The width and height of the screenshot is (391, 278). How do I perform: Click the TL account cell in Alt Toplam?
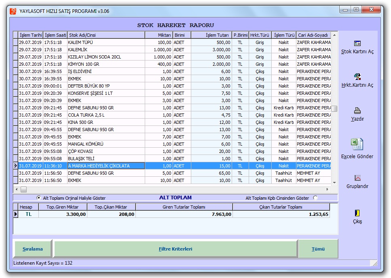pyautogui.click(x=28, y=214)
